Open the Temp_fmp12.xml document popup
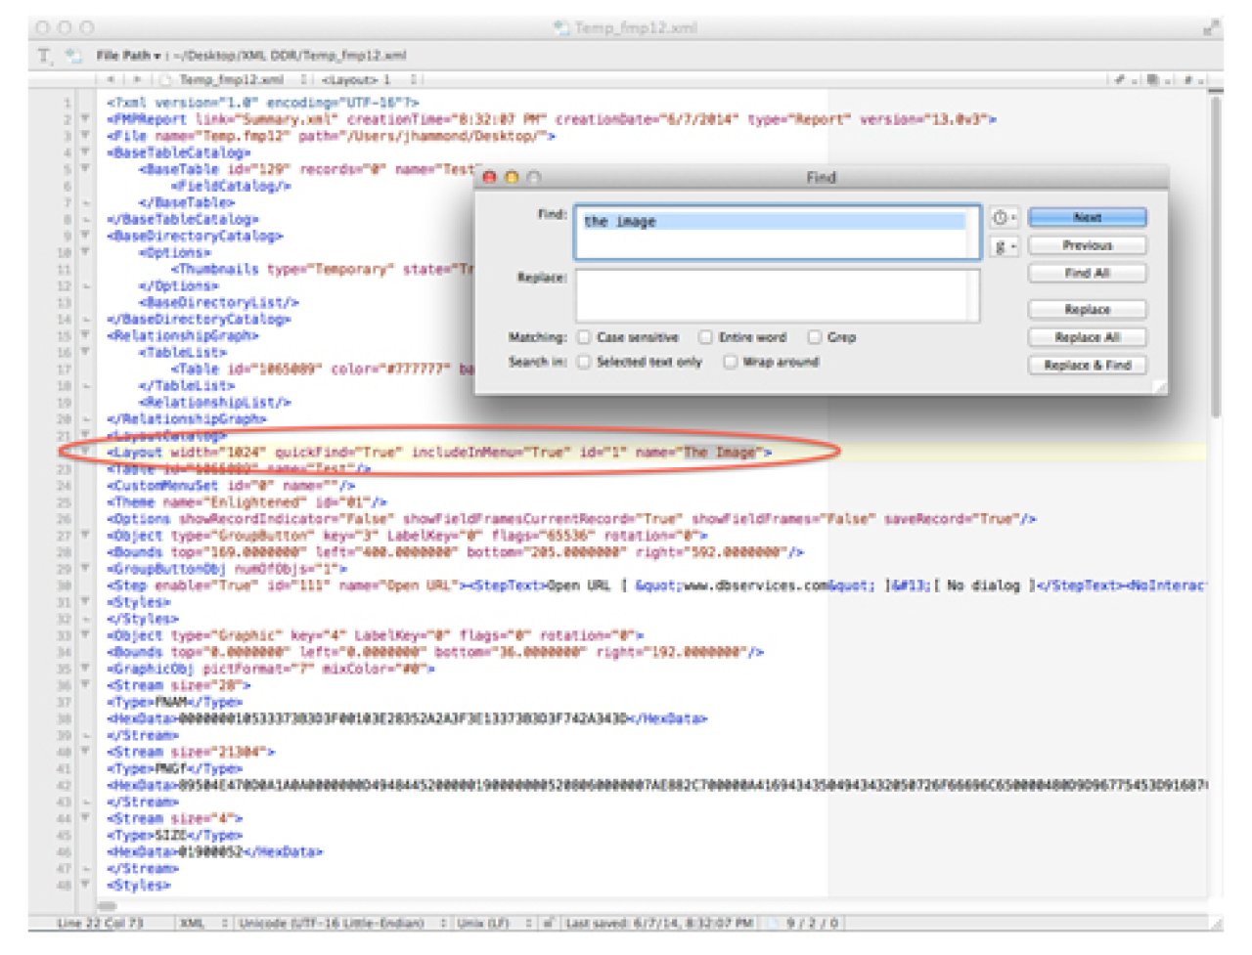Screen dimensions: 1252x955 [x=235, y=79]
